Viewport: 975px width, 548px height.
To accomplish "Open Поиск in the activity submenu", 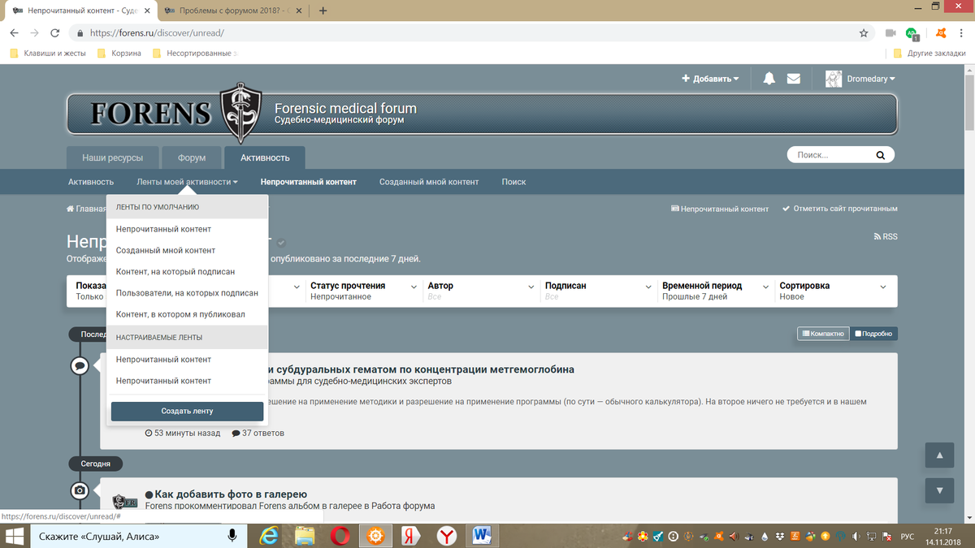I will (513, 182).
